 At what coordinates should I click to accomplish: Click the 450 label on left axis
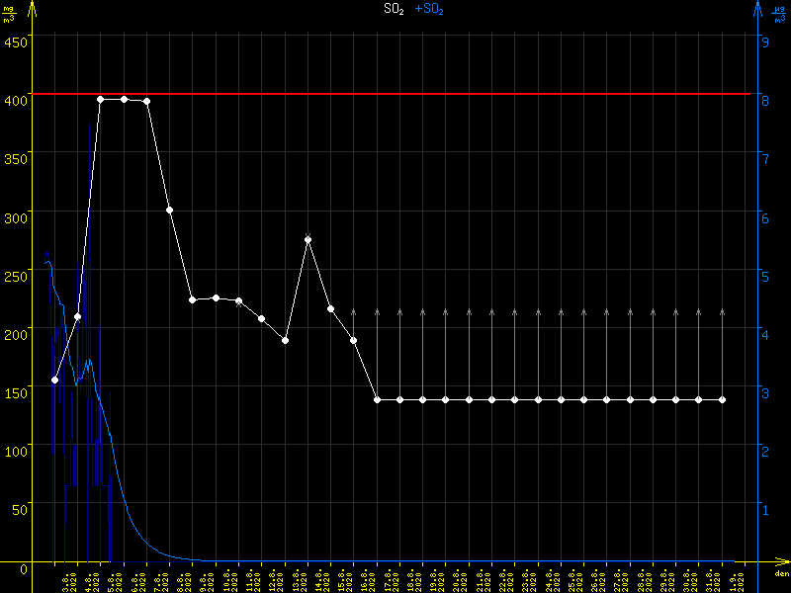(16, 42)
